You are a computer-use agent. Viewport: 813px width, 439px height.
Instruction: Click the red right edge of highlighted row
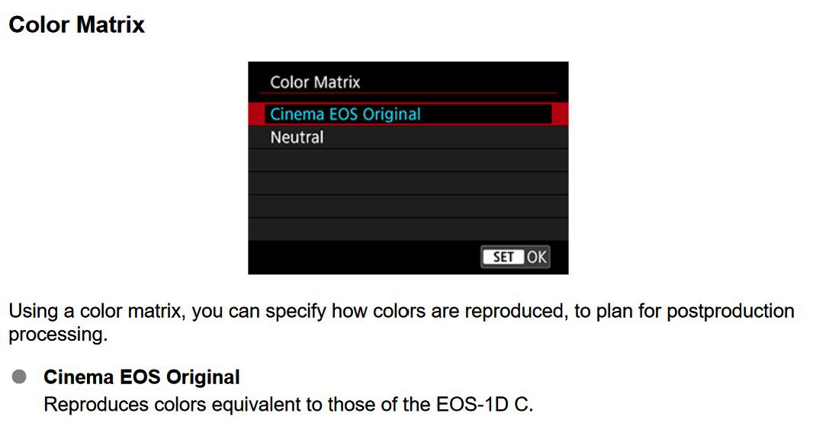click(x=561, y=114)
